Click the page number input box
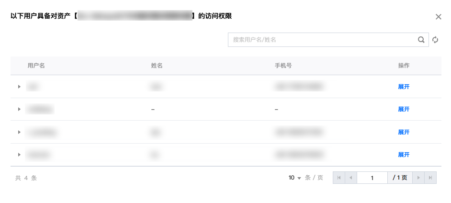The width and height of the screenshot is (451, 203). [x=372, y=178]
